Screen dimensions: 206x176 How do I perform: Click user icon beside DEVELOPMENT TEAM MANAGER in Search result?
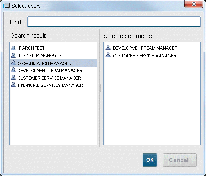pos(13,70)
